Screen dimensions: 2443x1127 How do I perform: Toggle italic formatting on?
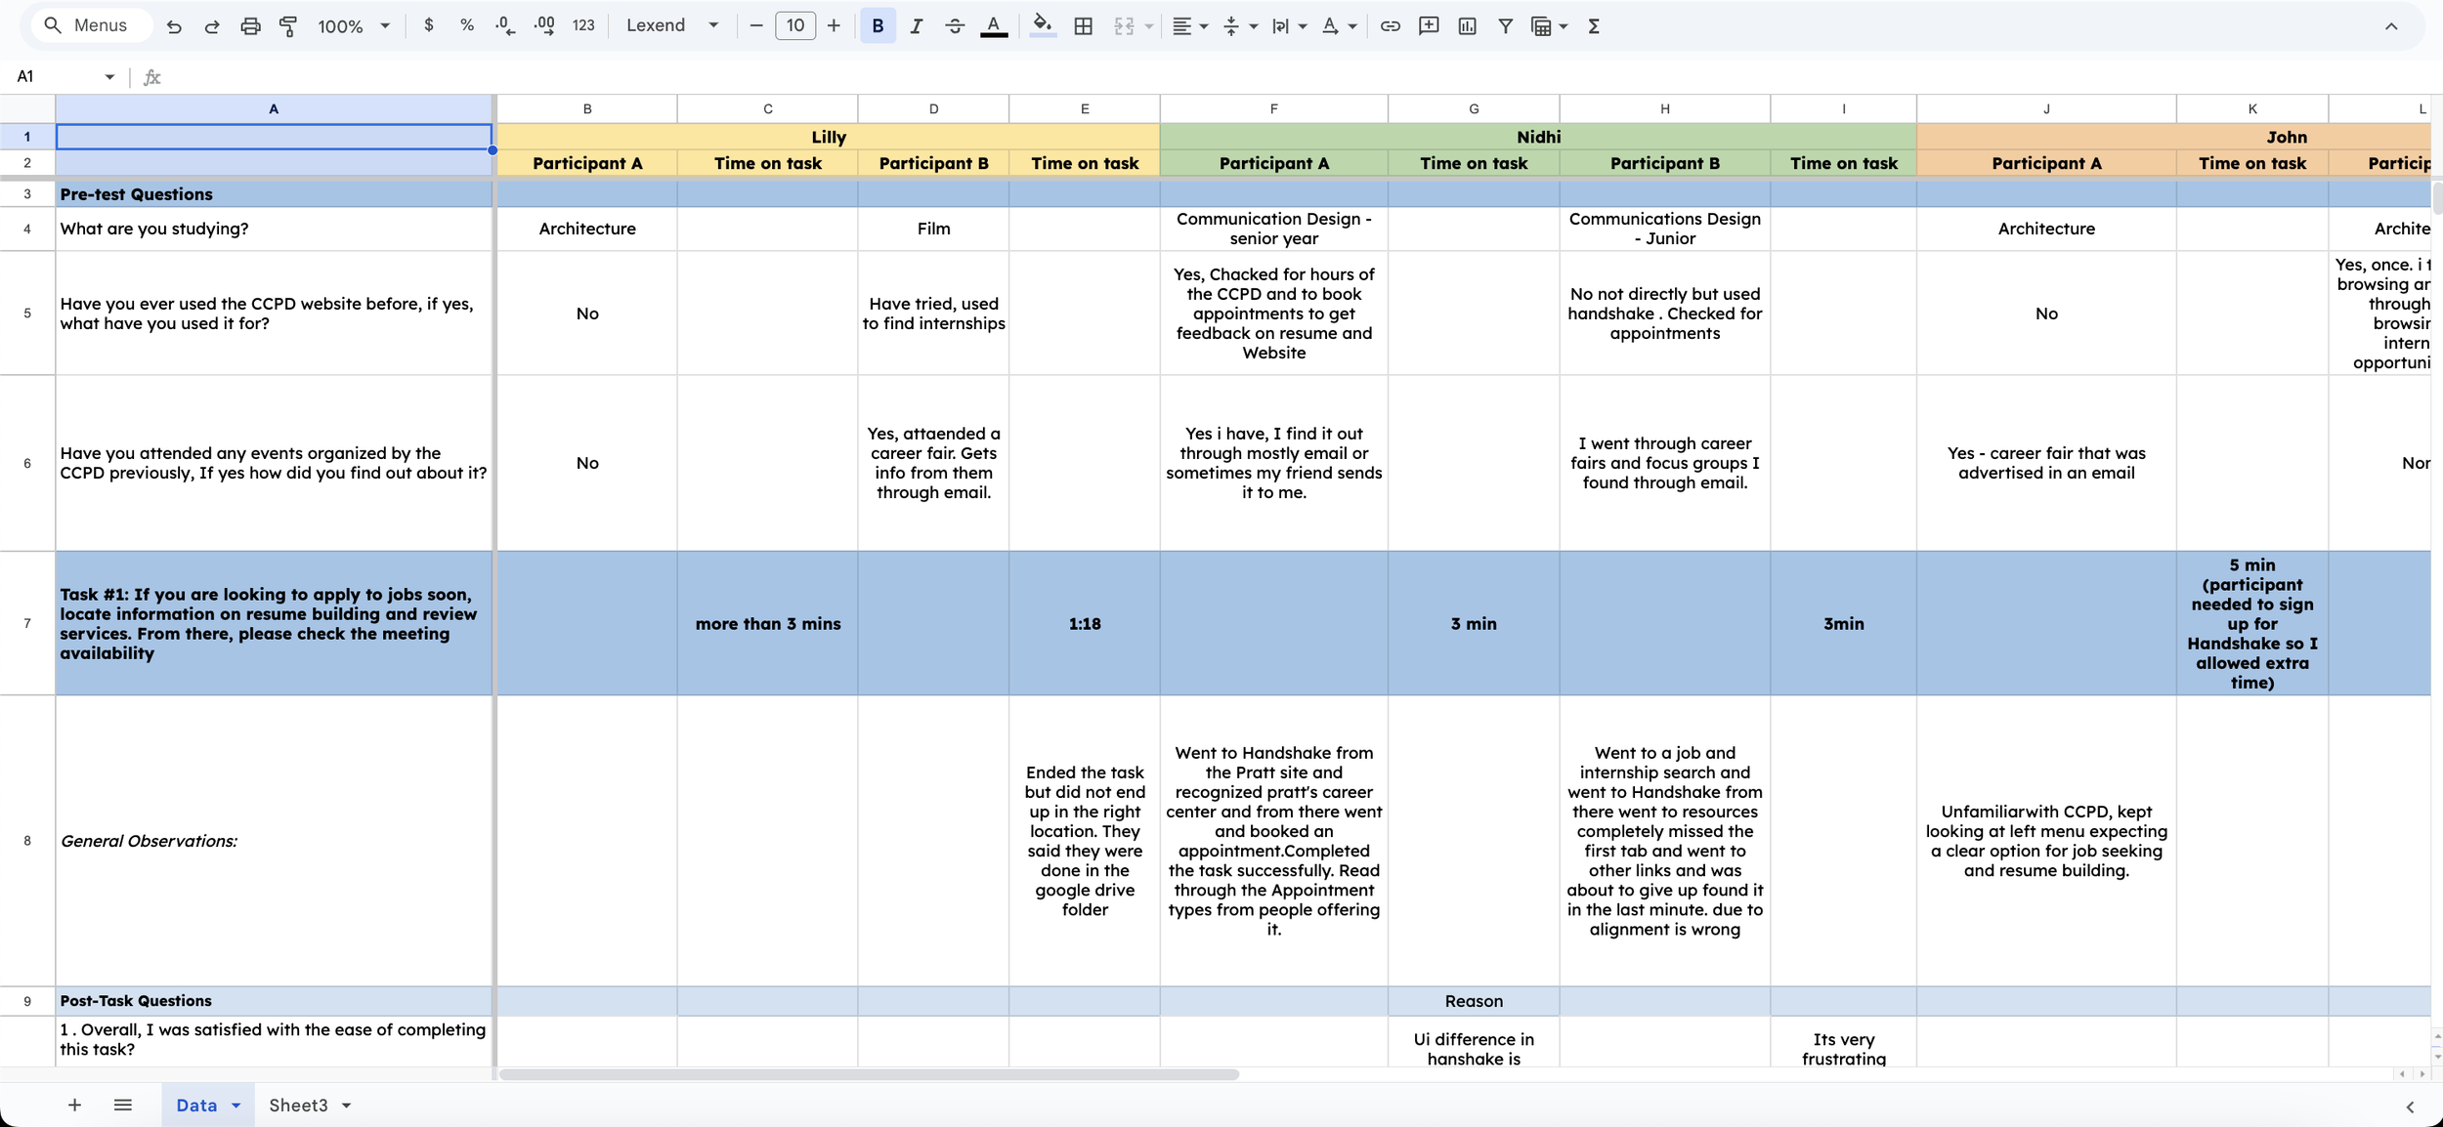[x=916, y=25]
